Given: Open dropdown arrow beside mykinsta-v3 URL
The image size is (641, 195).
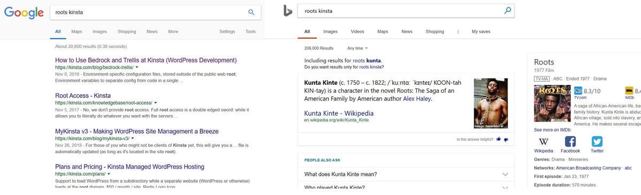Looking at the screenshot, I should point(132,138).
